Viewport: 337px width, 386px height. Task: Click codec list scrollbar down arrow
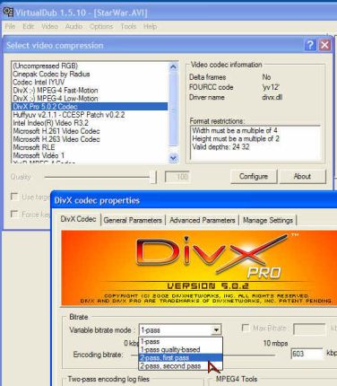[173, 157]
